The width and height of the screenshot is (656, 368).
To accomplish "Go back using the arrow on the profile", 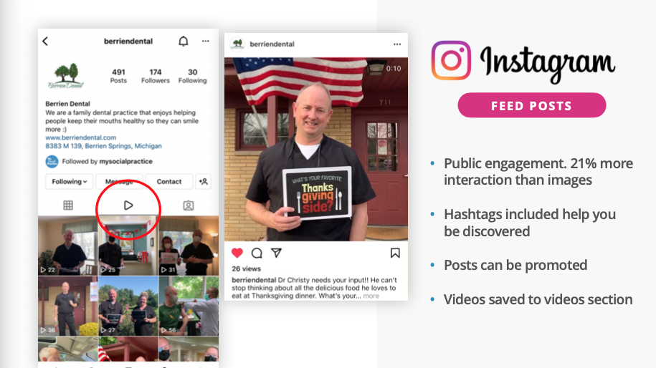I will pyautogui.click(x=45, y=41).
